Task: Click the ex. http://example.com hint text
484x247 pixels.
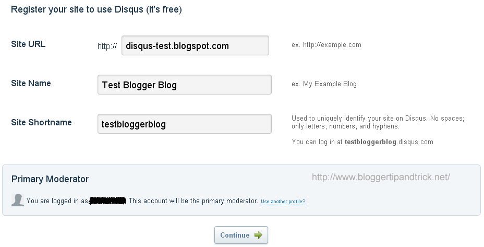Action: (326, 45)
